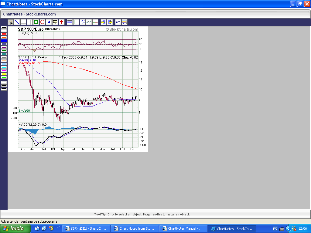
Task: Click the S&P 500/Euro chart title
Action: coord(31,29)
